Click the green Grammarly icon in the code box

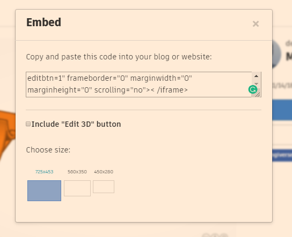click(253, 89)
